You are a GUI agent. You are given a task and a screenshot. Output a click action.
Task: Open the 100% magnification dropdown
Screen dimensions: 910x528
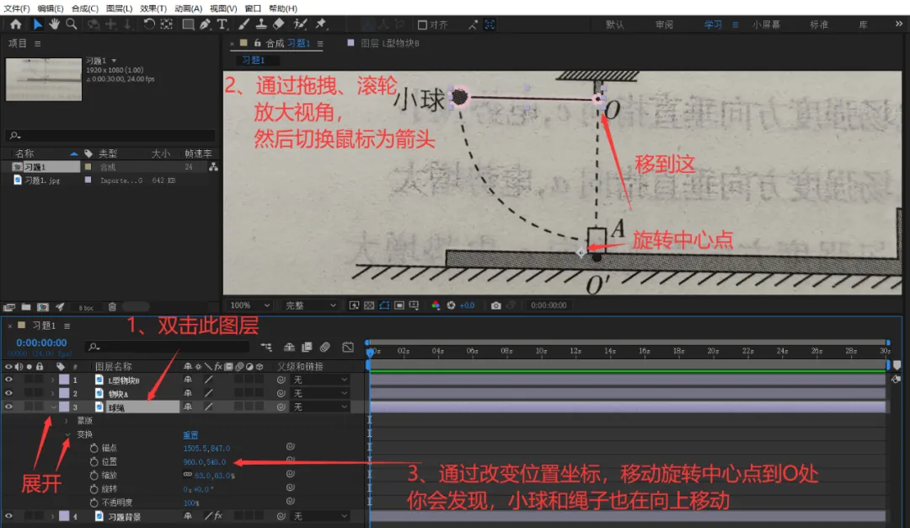click(250, 305)
